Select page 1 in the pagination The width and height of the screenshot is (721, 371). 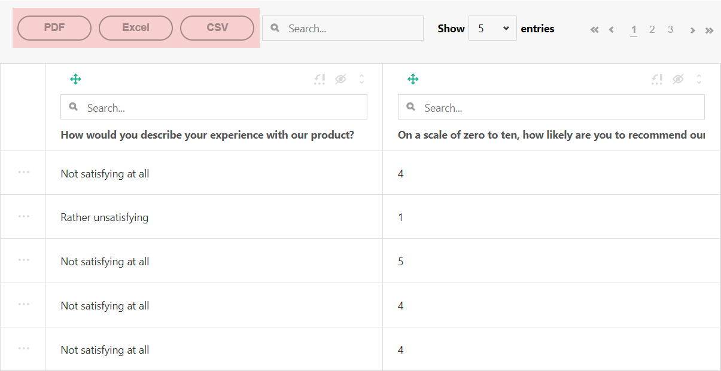[634, 29]
